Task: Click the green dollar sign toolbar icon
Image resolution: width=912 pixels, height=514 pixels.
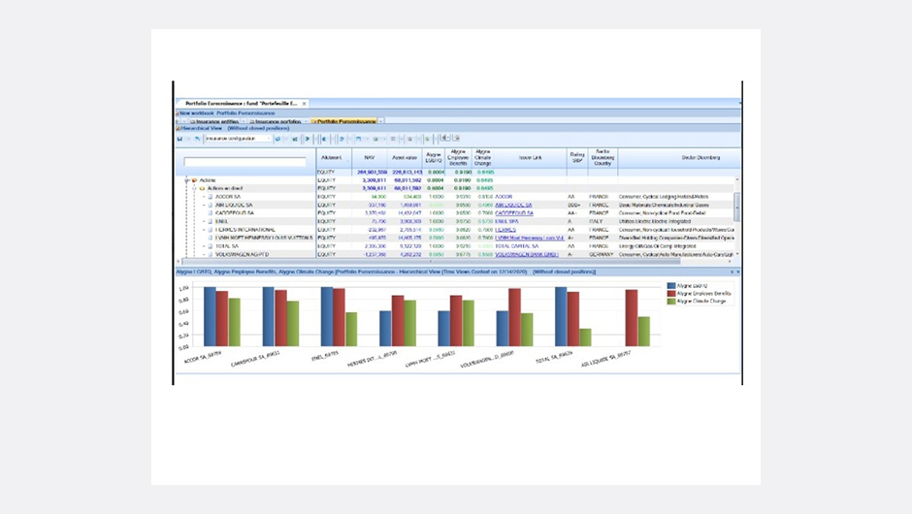Action: [x=427, y=139]
